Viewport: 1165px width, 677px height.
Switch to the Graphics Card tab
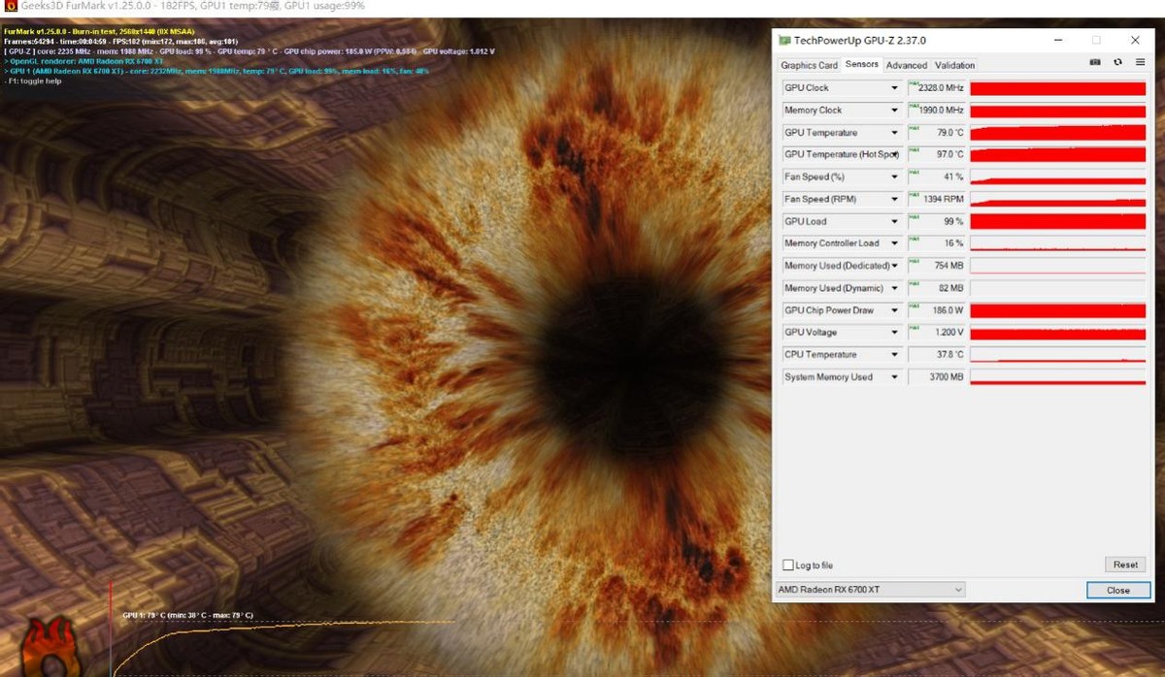809,65
